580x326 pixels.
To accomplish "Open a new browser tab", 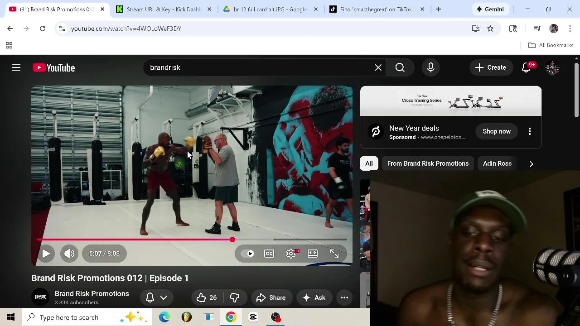I will tap(438, 9).
